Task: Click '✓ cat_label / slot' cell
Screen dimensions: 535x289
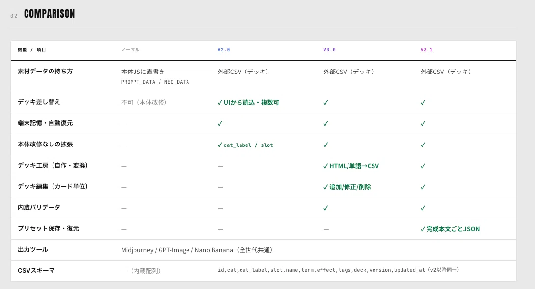Action: 245,144
